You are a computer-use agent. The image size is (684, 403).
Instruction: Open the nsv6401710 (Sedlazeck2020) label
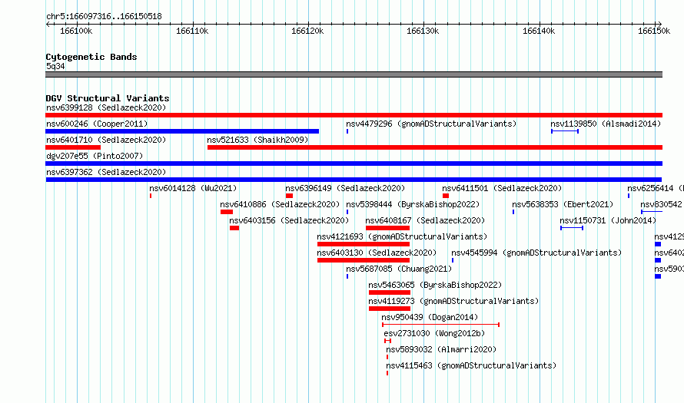106,140
